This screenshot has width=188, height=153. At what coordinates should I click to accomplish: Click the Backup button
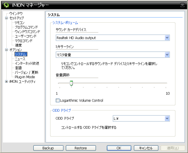(x=48, y=148)
